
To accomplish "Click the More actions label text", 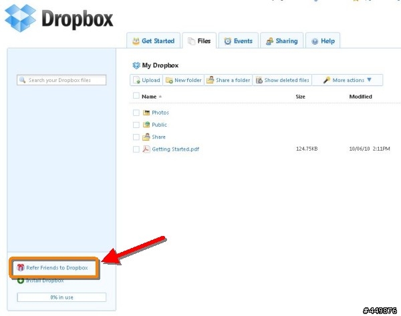I will [348, 80].
